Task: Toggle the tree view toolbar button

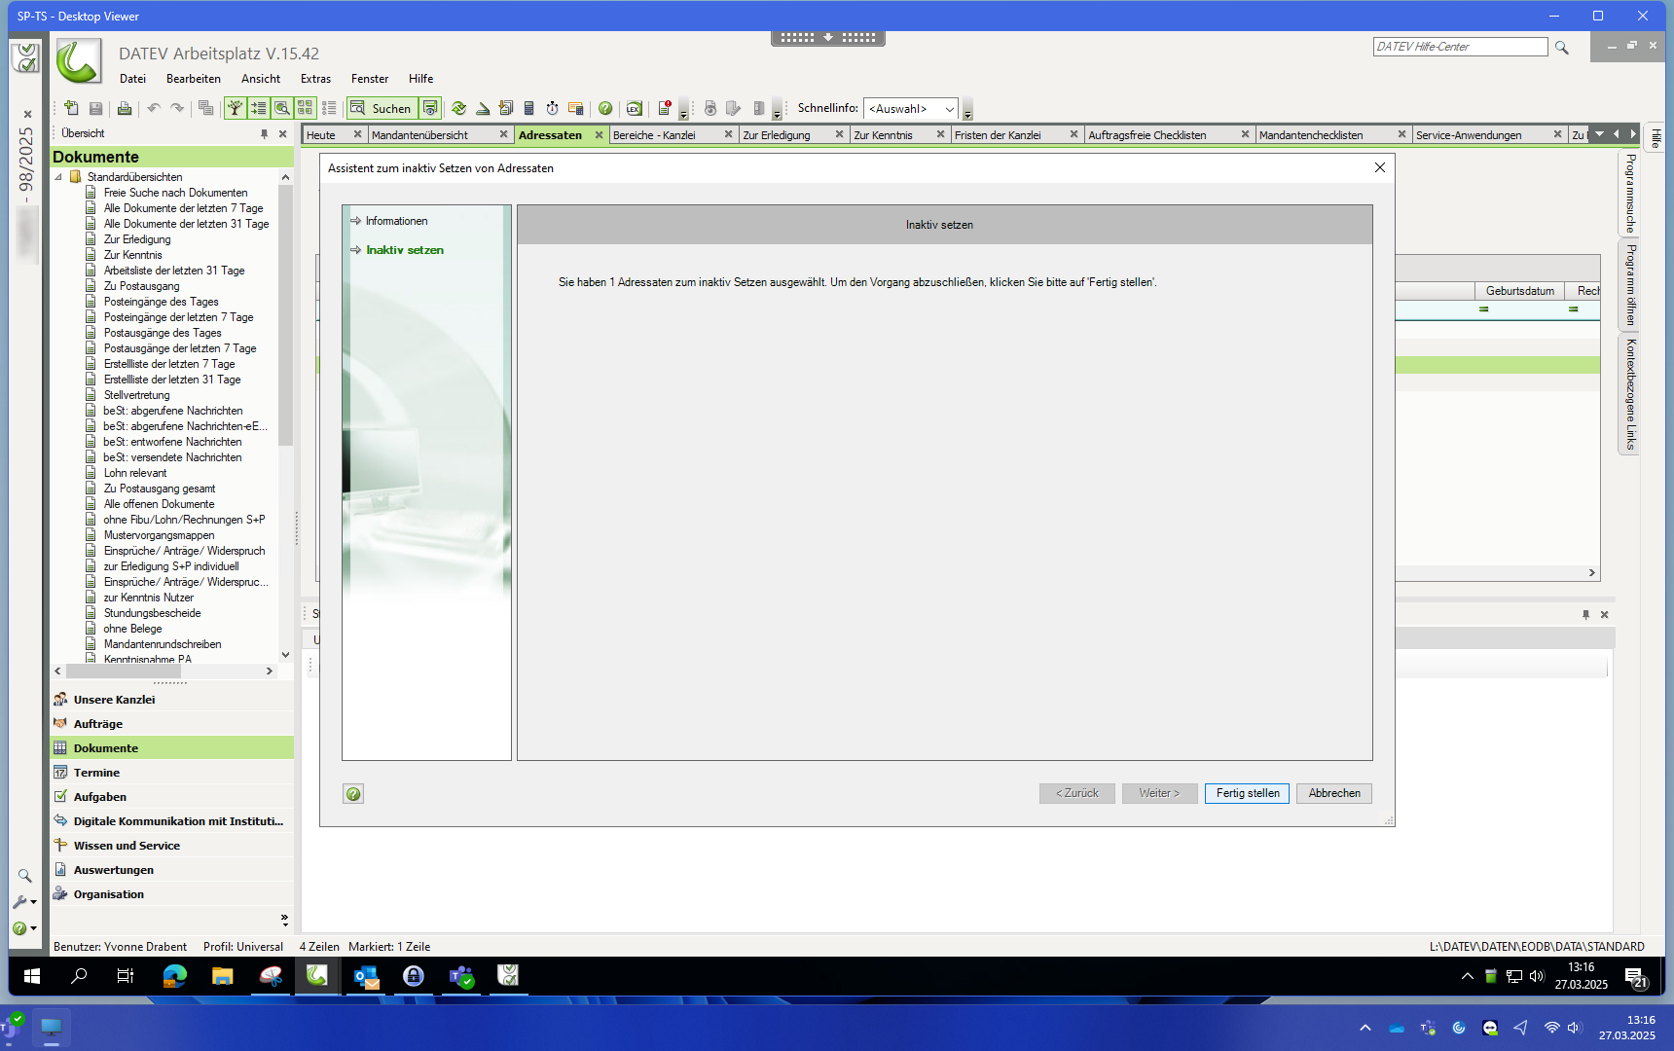Action: coord(235,108)
